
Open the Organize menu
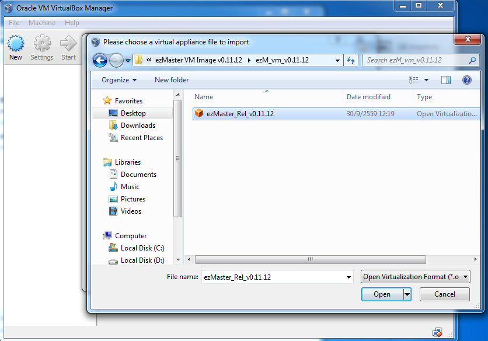click(119, 80)
